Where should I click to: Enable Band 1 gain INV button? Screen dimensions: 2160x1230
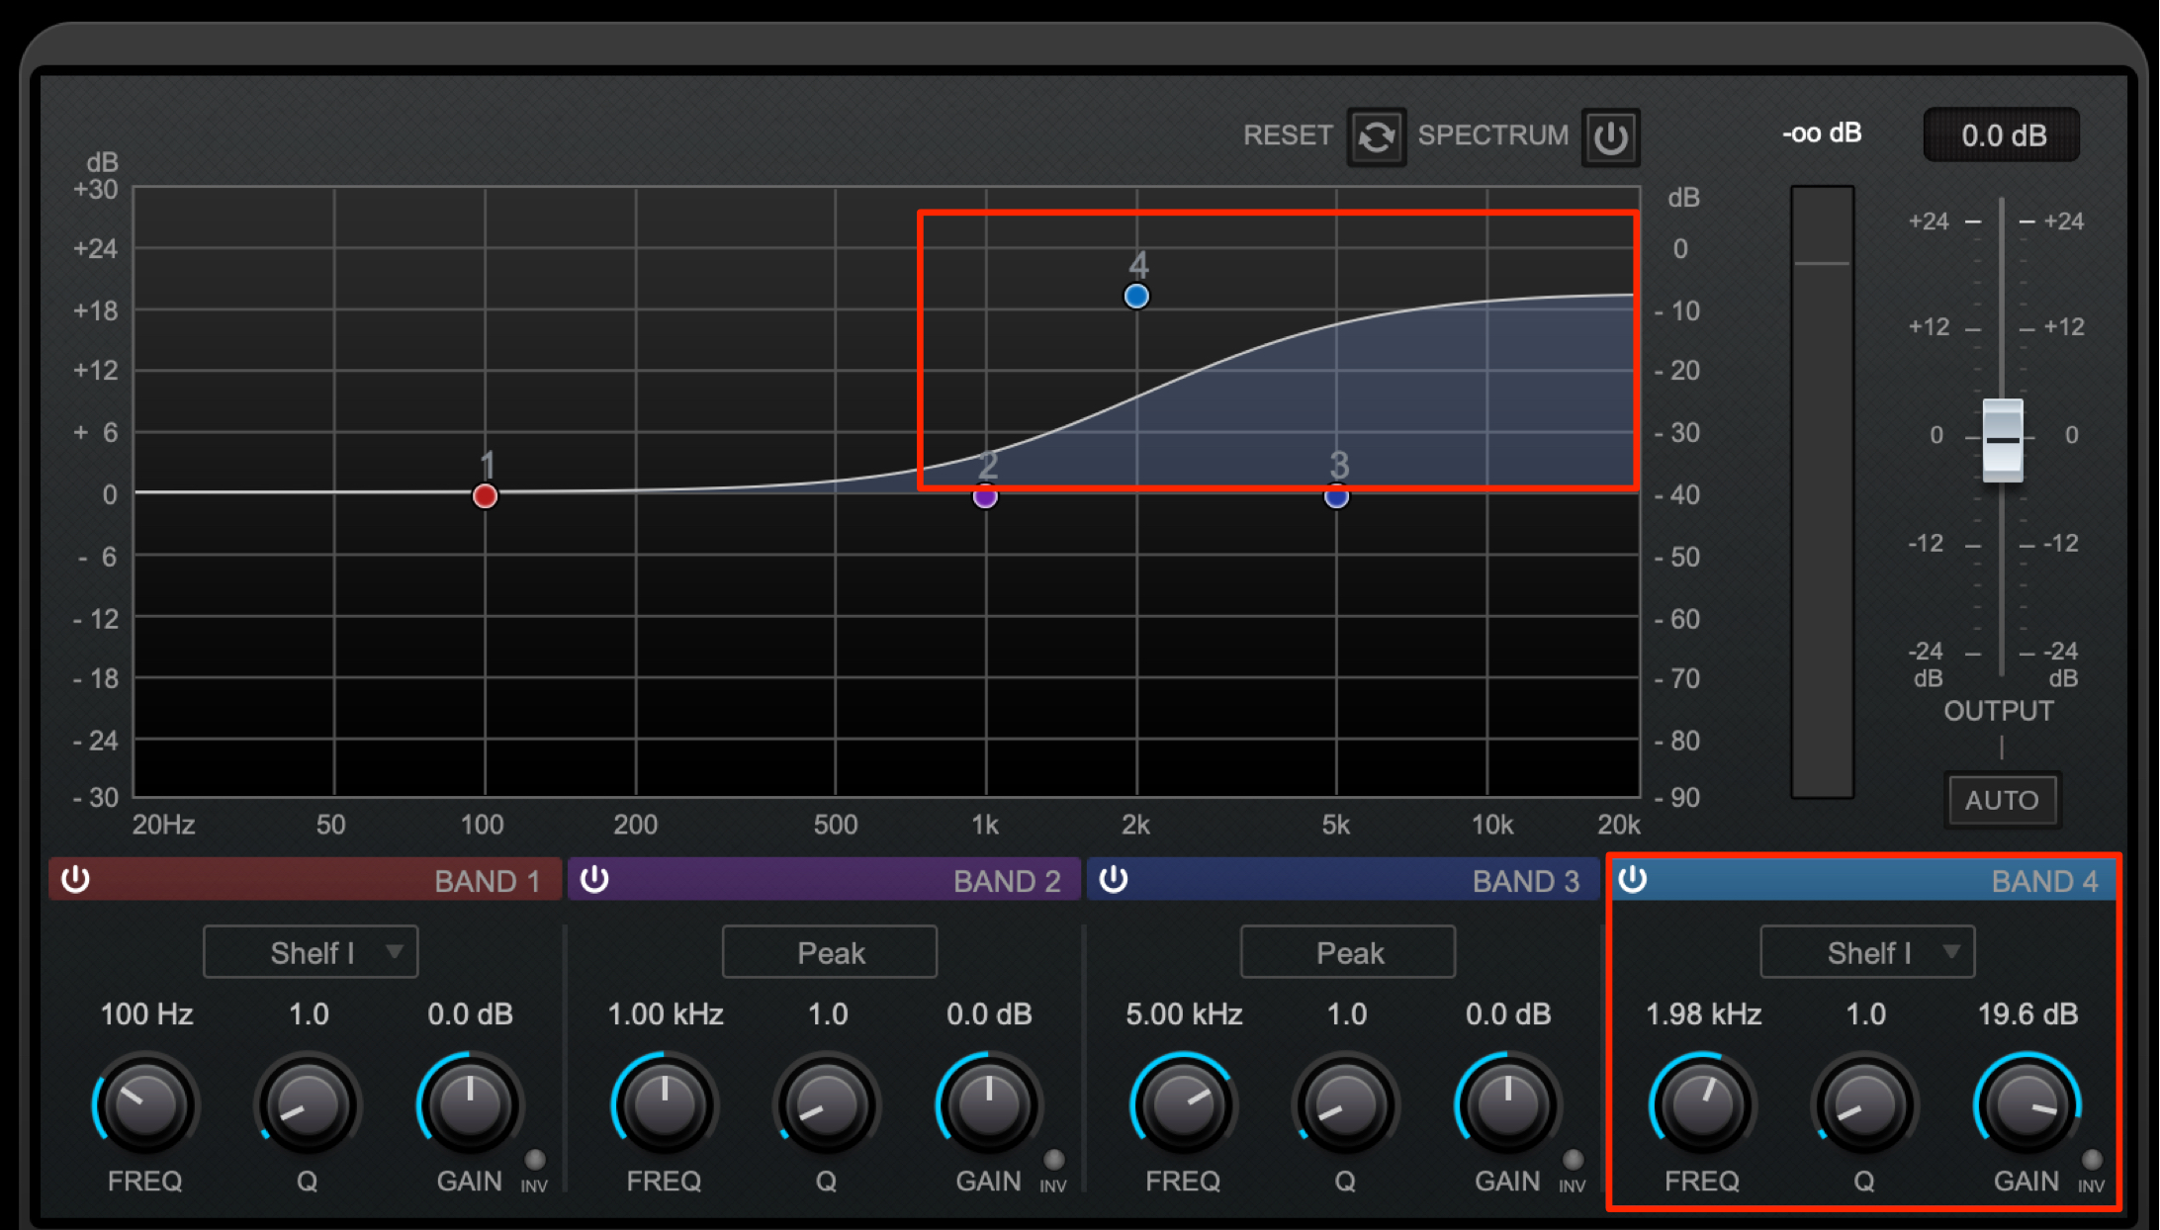[534, 1160]
